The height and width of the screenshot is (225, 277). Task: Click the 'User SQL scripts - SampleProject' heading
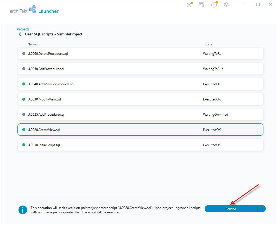53,34
